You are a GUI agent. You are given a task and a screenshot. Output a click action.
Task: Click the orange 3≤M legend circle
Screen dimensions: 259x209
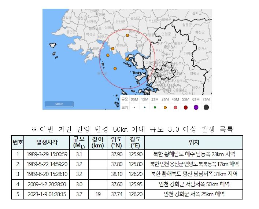[165, 107]
